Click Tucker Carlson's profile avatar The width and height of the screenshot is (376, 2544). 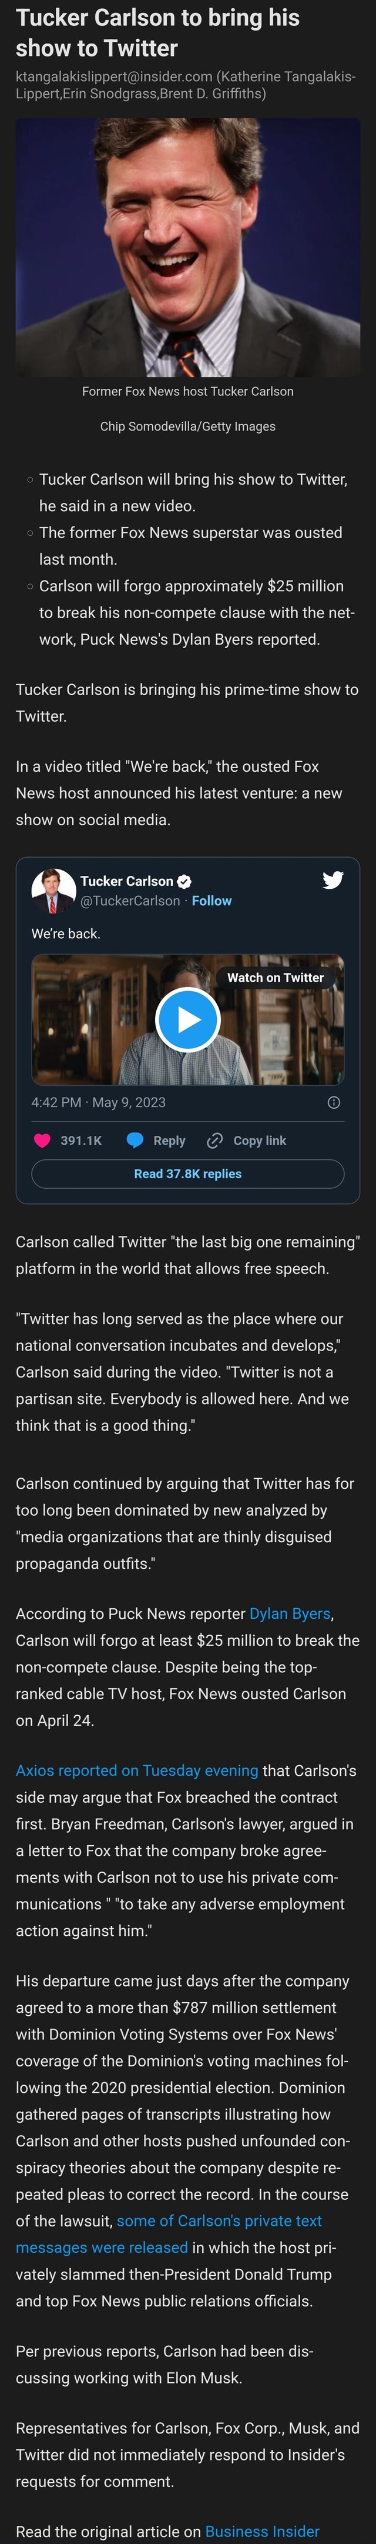(48, 887)
